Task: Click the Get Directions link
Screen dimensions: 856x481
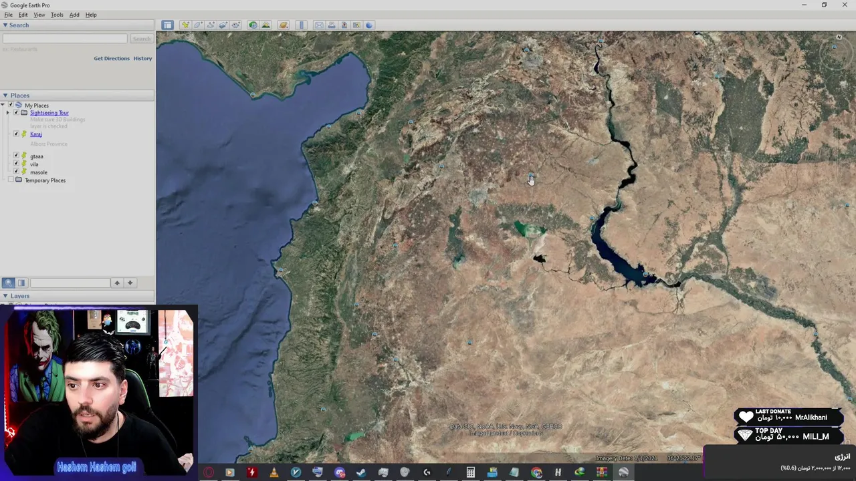Action: pyautogui.click(x=112, y=59)
